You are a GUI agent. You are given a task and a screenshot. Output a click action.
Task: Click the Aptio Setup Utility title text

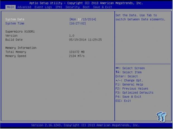(86, 3)
